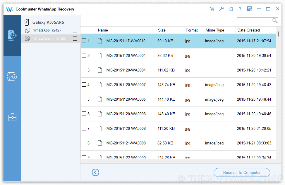285x185 pixels.
Task: Check the WhatsApp (242) checkbox
Action: 75,30
